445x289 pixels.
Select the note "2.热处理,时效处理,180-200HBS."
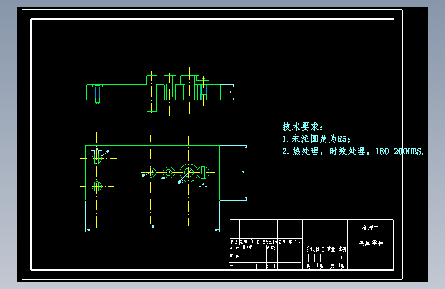pyautogui.click(x=353, y=151)
